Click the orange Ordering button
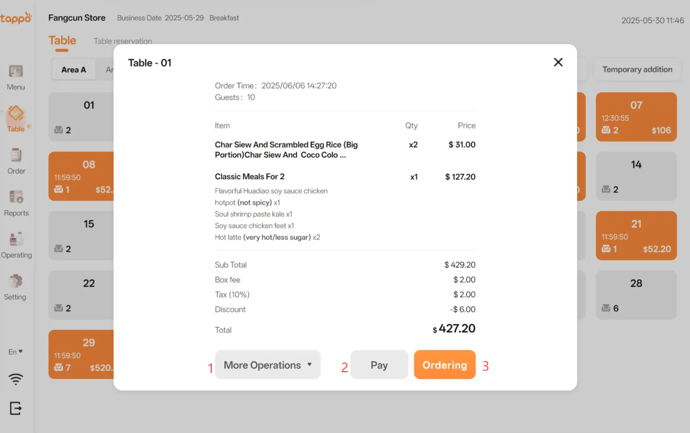The height and width of the screenshot is (433, 690). click(444, 365)
